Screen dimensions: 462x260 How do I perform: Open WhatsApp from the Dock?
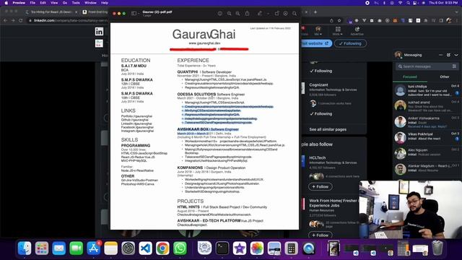pos(180,248)
